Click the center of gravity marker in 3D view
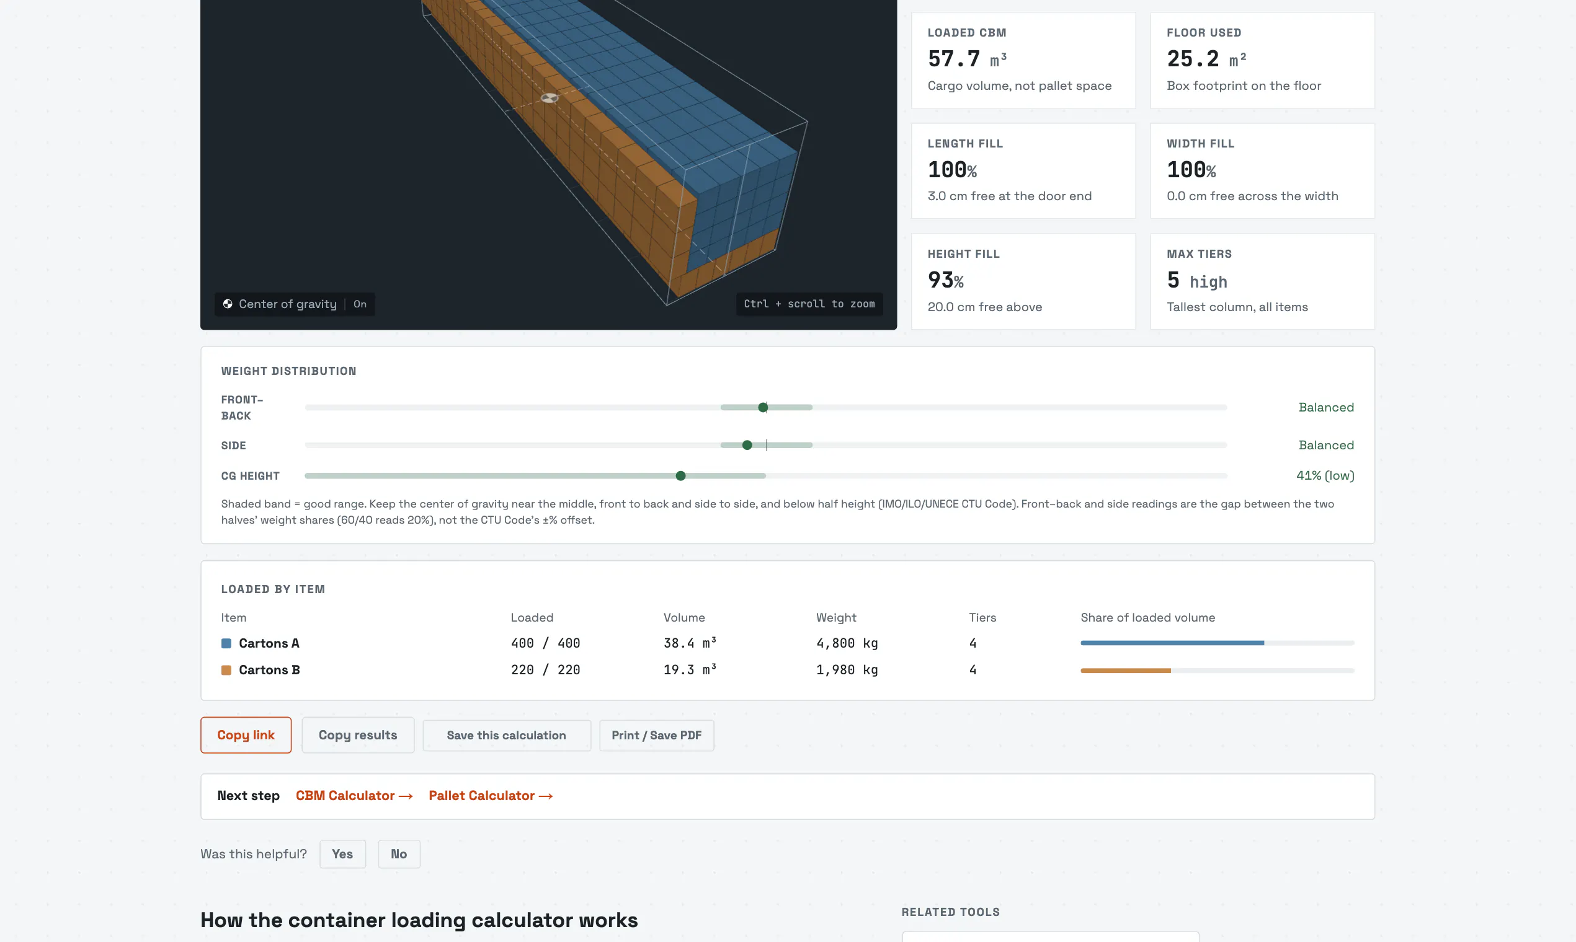 click(549, 98)
